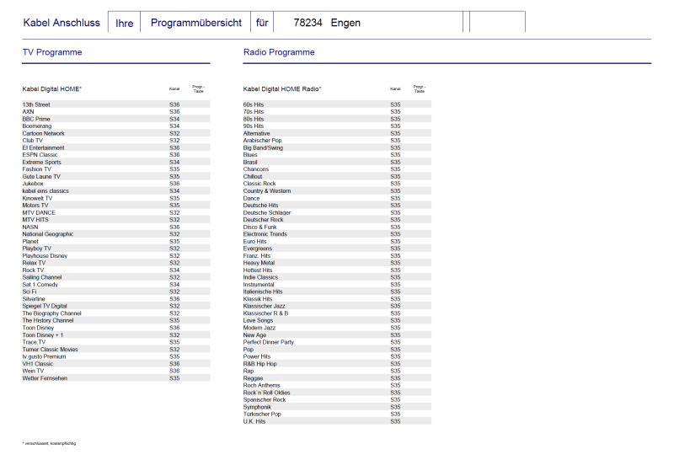Select 'U.K. Hits' radio row
Image resolution: width=674 pixels, height=476 pixels.
tap(337, 421)
